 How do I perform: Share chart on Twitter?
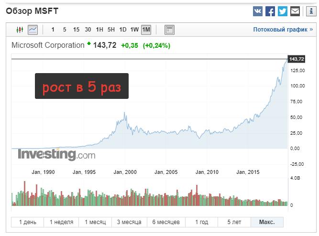coord(283,11)
